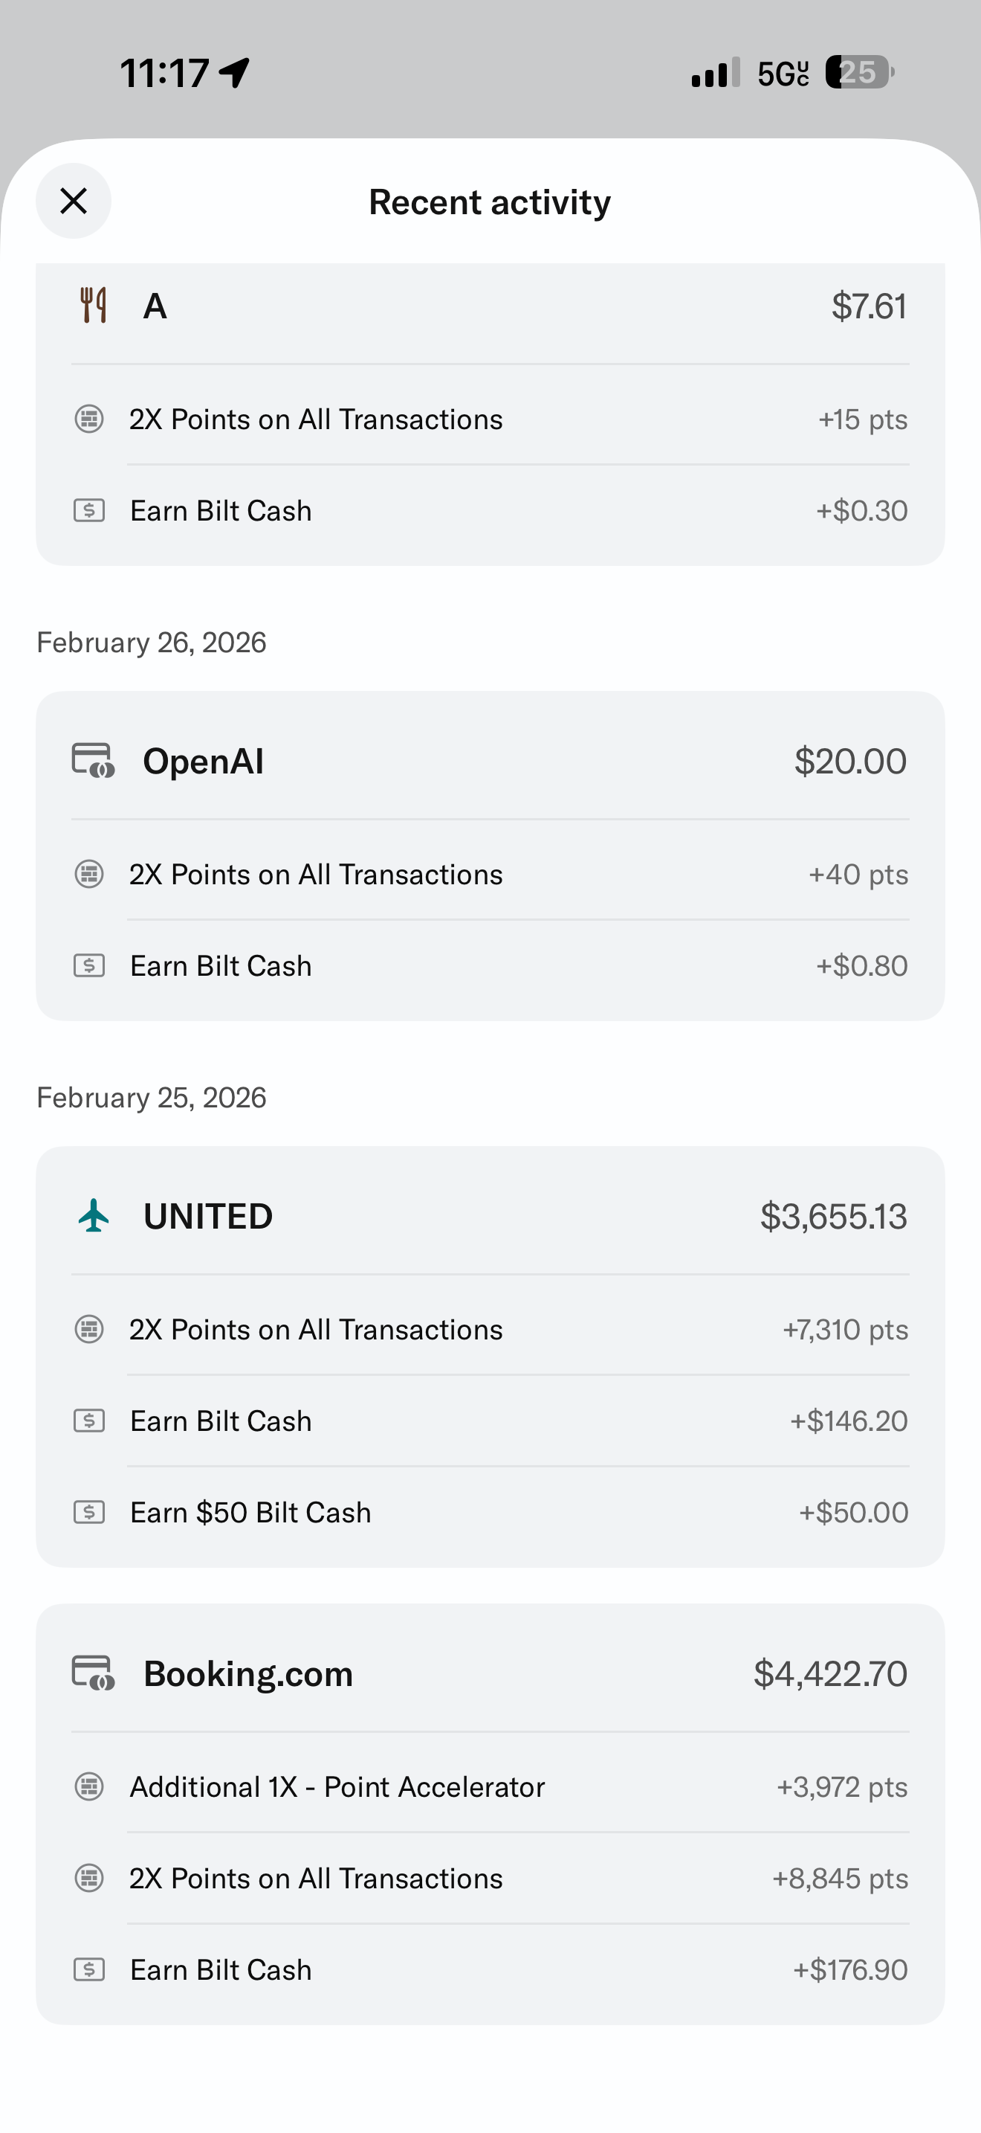Tap cash icon beside Earn $50 Bilt Cash

[x=89, y=1512]
